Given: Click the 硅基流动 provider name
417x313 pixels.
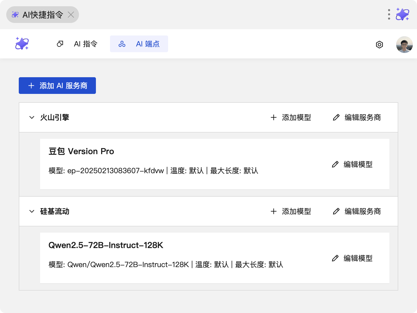Looking at the screenshot, I should click(55, 211).
